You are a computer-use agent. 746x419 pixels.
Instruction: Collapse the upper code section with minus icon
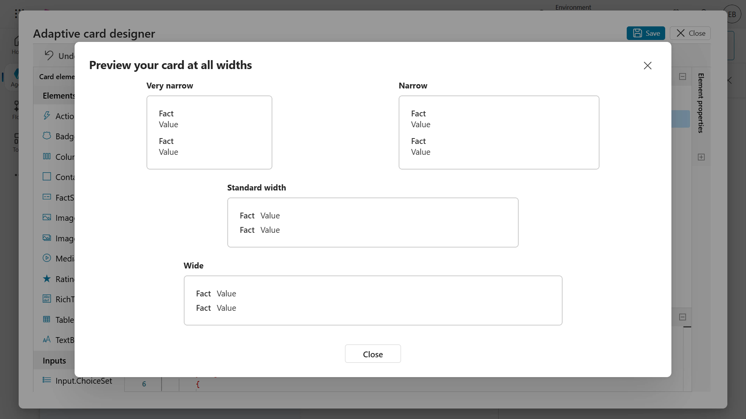683,76
